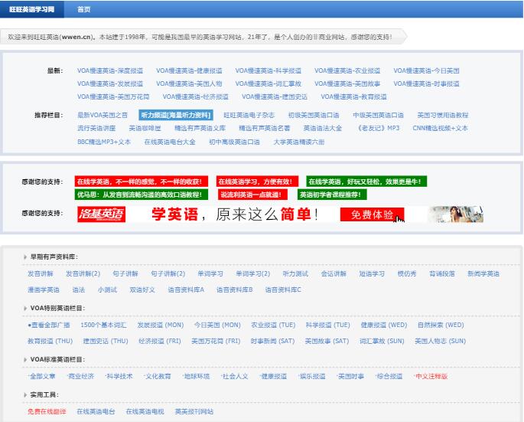Open 免费在线翻译 tool link
The width and height of the screenshot is (524, 422).
(47, 411)
